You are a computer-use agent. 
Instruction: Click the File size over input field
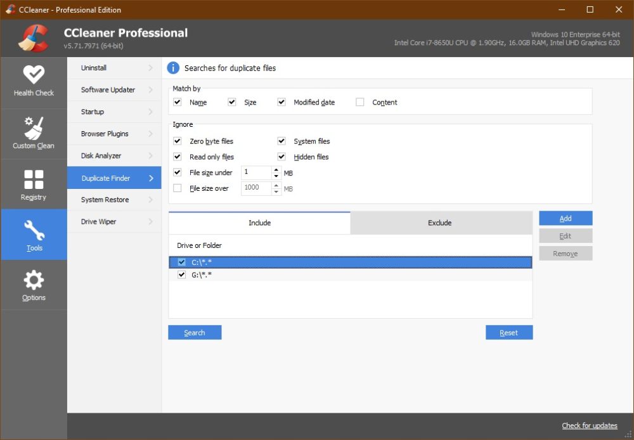point(257,188)
